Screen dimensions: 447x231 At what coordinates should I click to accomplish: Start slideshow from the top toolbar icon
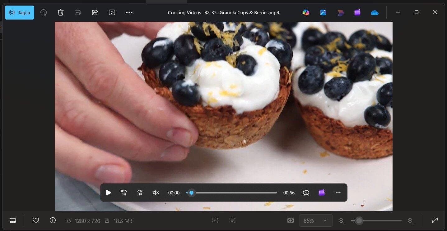coord(112,12)
